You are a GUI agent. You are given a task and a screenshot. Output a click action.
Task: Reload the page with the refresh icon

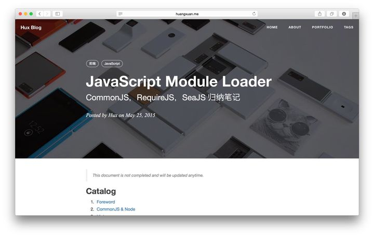(254, 14)
